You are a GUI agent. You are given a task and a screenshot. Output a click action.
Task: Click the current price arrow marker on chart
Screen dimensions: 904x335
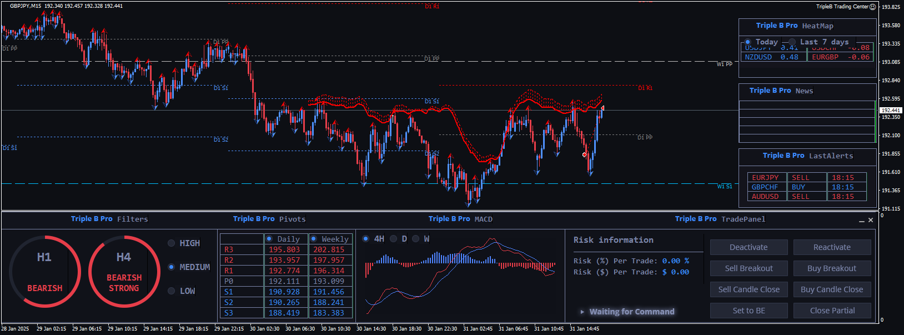click(x=602, y=108)
